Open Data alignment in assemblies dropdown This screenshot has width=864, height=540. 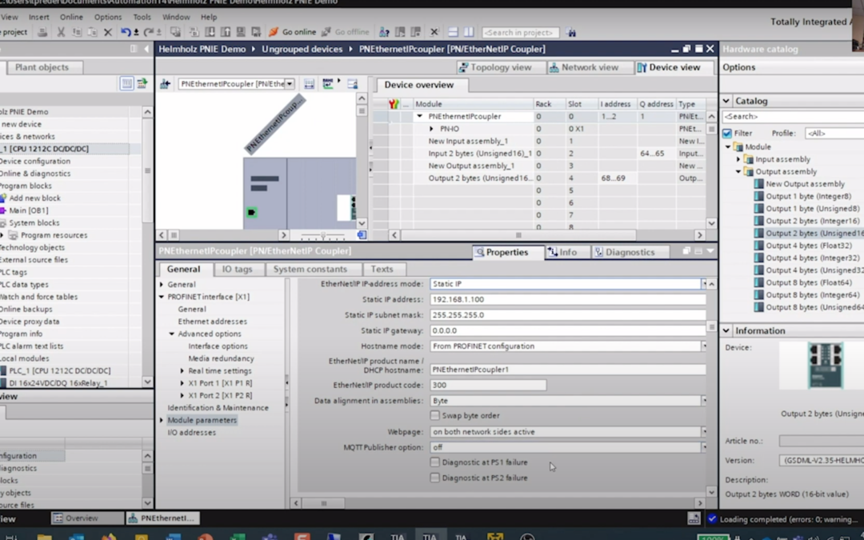(704, 401)
